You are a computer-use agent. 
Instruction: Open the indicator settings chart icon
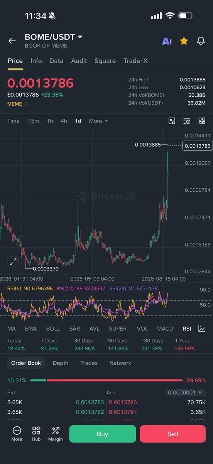click(202, 329)
